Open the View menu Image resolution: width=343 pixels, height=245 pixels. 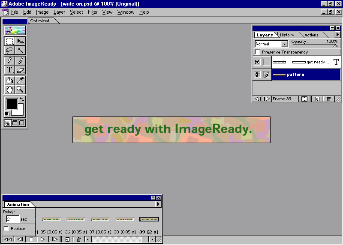pyautogui.click(x=107, y=12)
